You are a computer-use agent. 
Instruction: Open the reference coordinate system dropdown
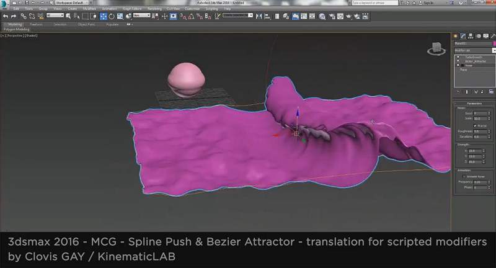[x=141, y=15]
